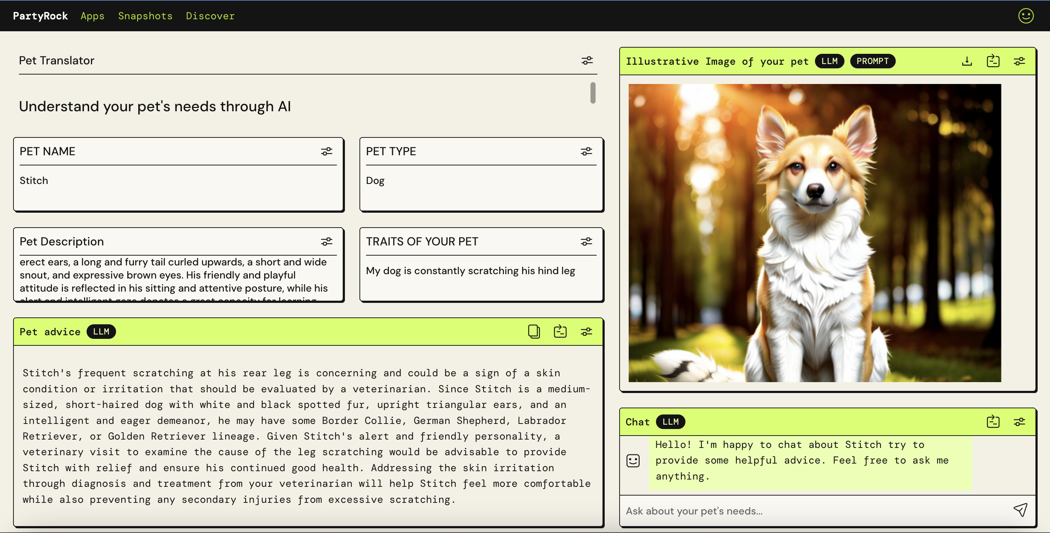Regenerate the illustrative pet image
Image resolution: width=1050 pixels, height=533 pixels.
pyautogui.click(x=993, y=61)
